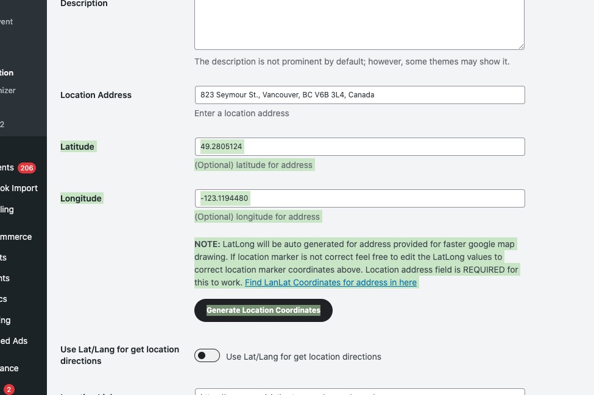The image size is (594, 395).
Task: Open the Find LanLat Coordinates link
Action: click(x=330, y=282)
